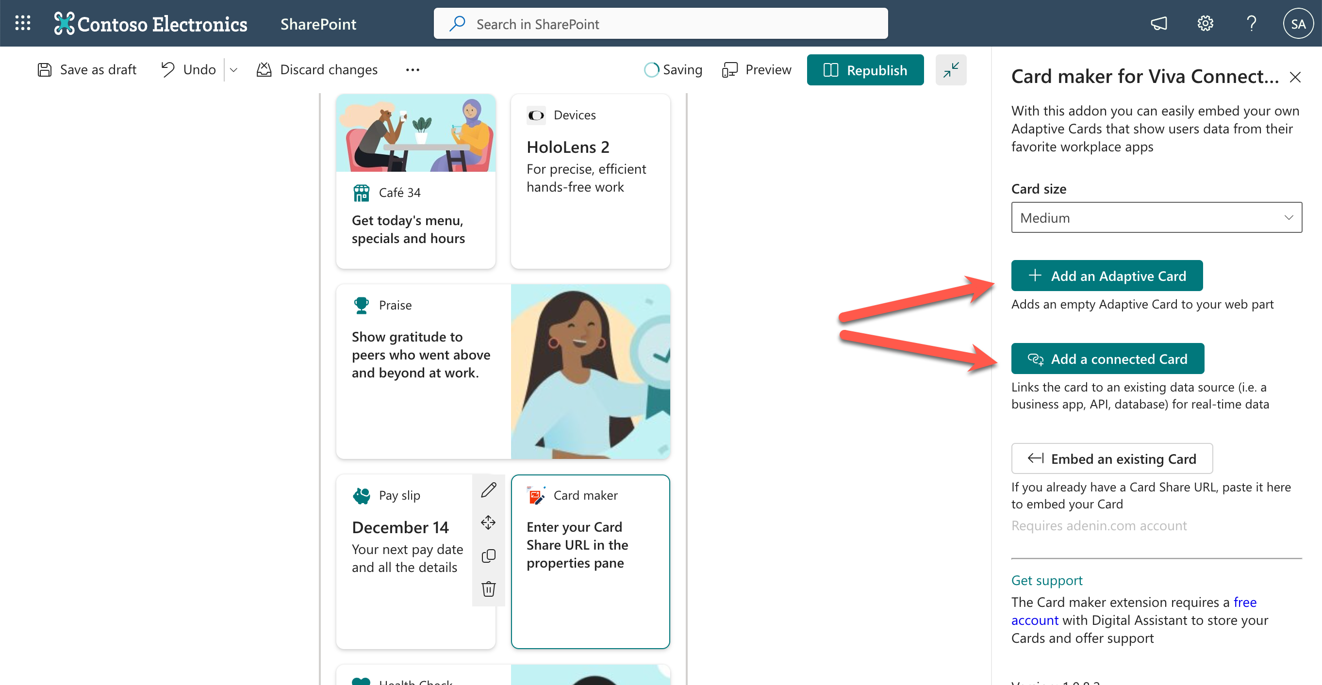This screenshot has height=685, width=1322.
Task: Open the megaphone announcements icon
Action: [1159, 24]
